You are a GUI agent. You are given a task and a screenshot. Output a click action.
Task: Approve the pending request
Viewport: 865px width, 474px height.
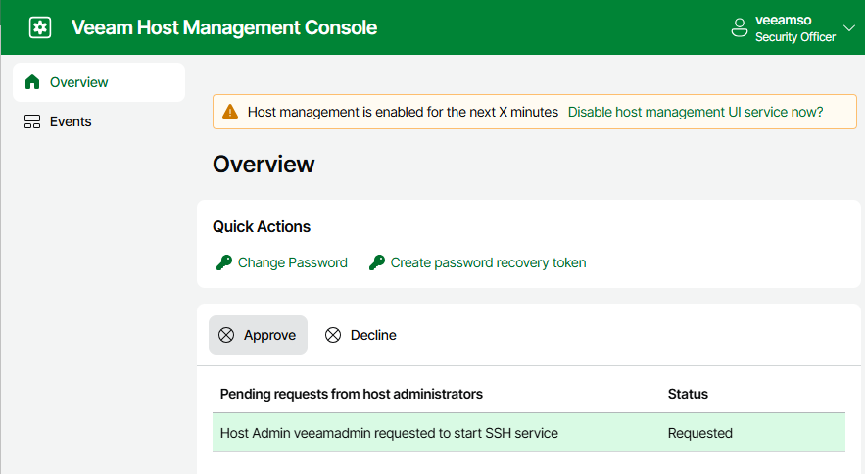259,335
